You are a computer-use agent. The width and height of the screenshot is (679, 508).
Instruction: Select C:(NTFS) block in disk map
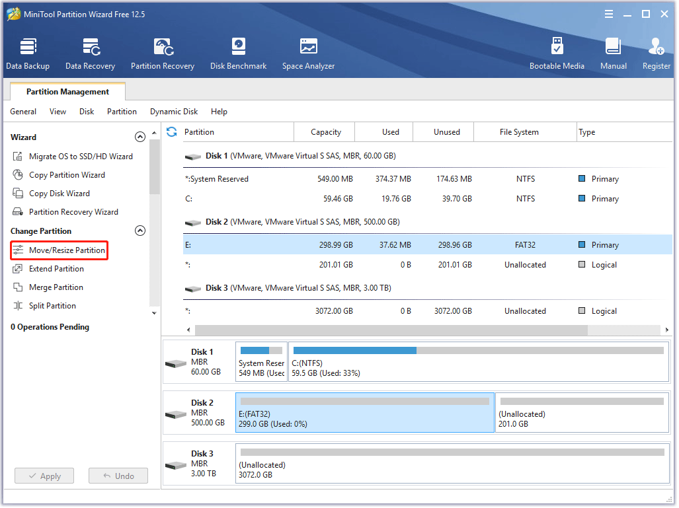coord(480,363)
